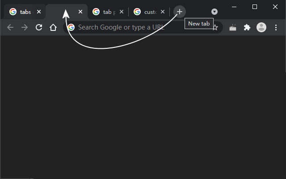Switch to the "tab p" tab
Viewport: 286px width, 179px height.
pos(105,12)
